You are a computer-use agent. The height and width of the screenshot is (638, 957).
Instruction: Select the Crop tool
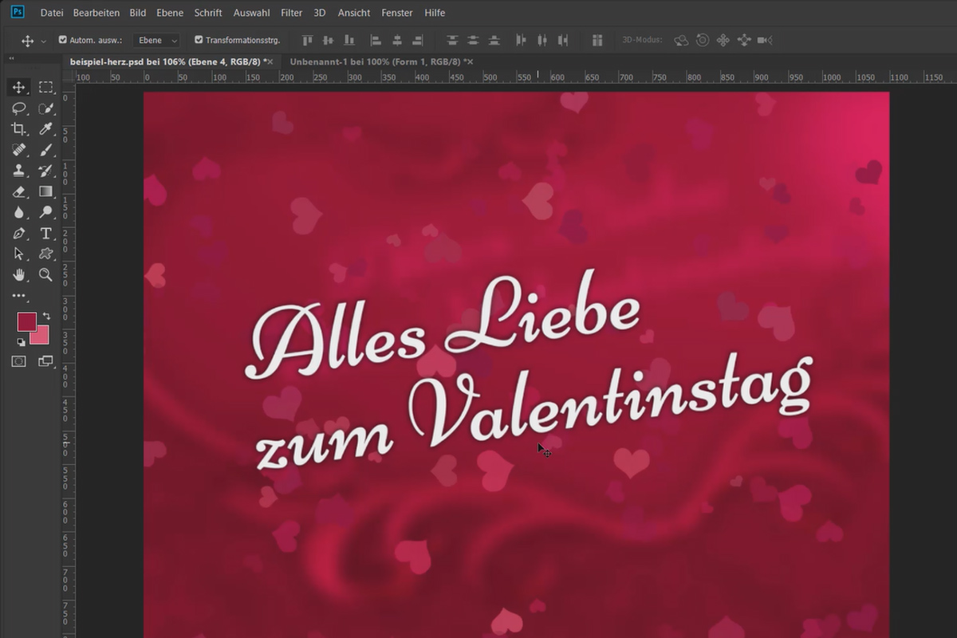[x=18, y=128]
